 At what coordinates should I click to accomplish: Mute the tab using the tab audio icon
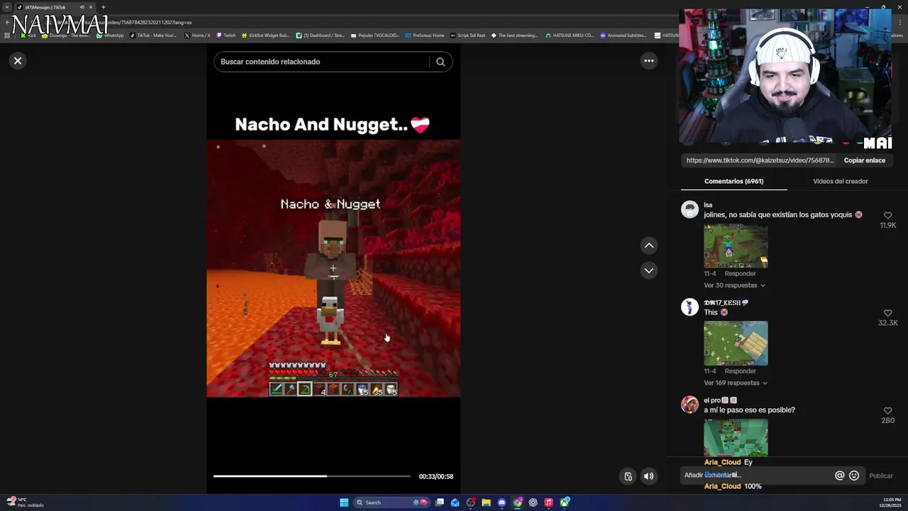coord(82,7)
